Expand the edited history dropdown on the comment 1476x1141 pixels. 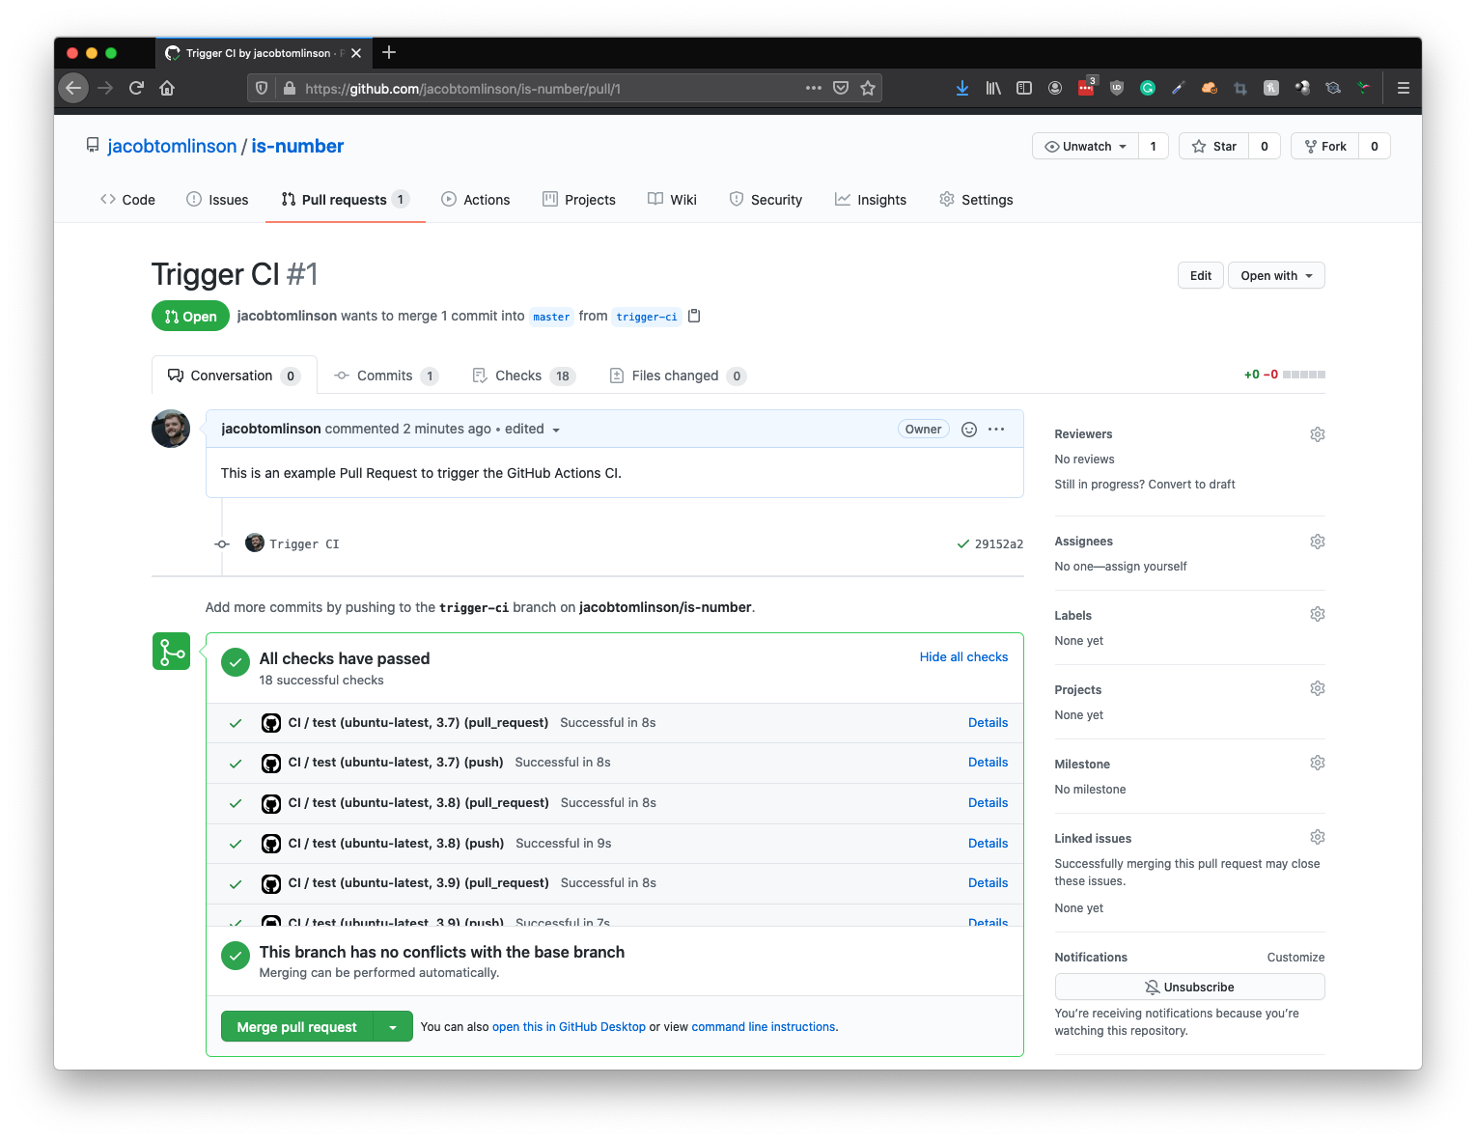(x=557, y=430)
